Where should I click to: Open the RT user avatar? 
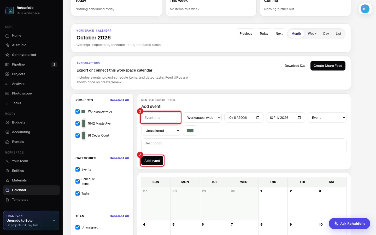click(x=365, y=9)
